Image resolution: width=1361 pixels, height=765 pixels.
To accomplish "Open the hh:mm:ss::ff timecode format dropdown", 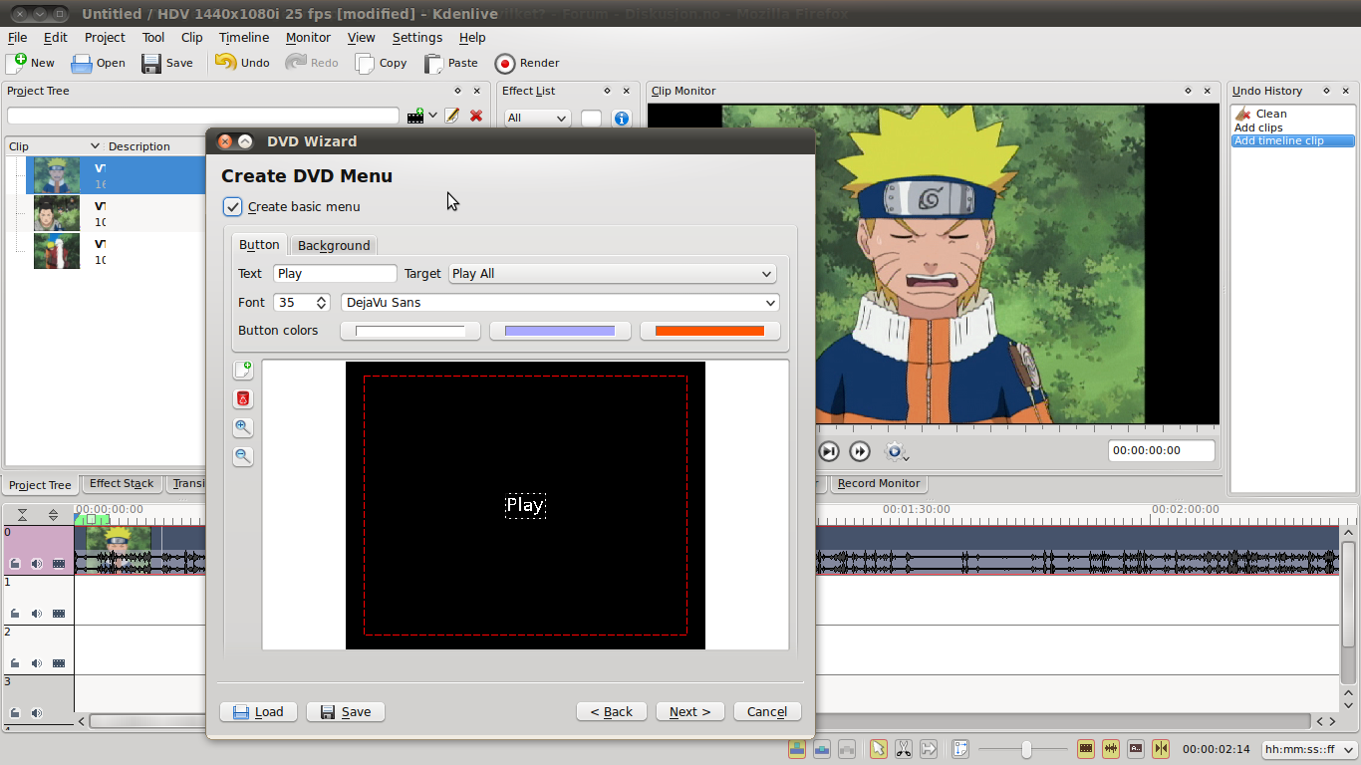I will (x=1308, y=749).
